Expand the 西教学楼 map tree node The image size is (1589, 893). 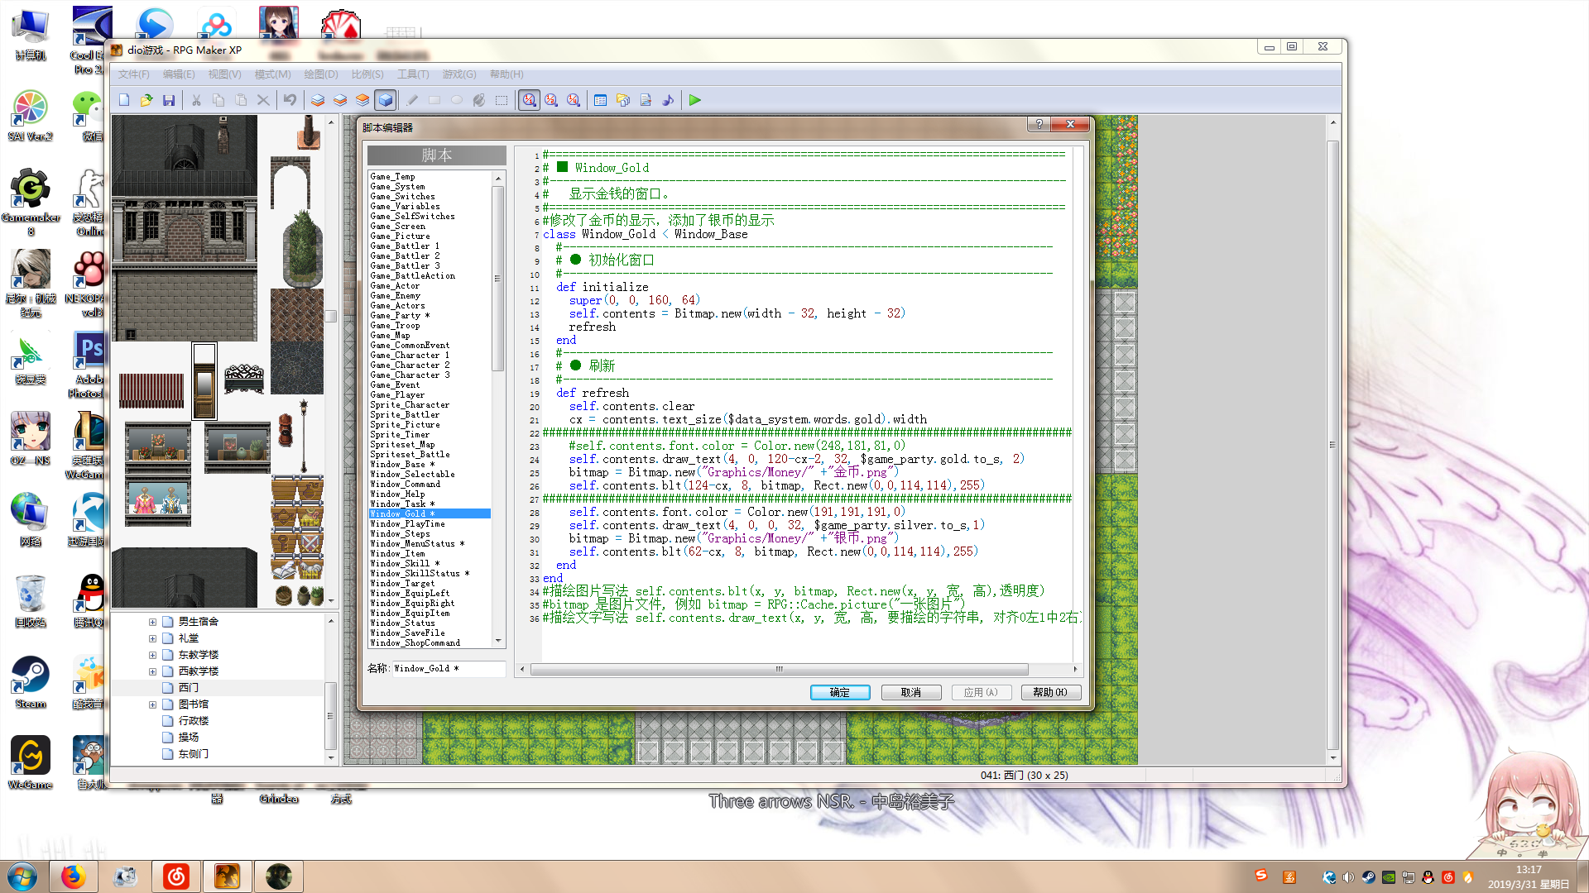tap(152, 671)
